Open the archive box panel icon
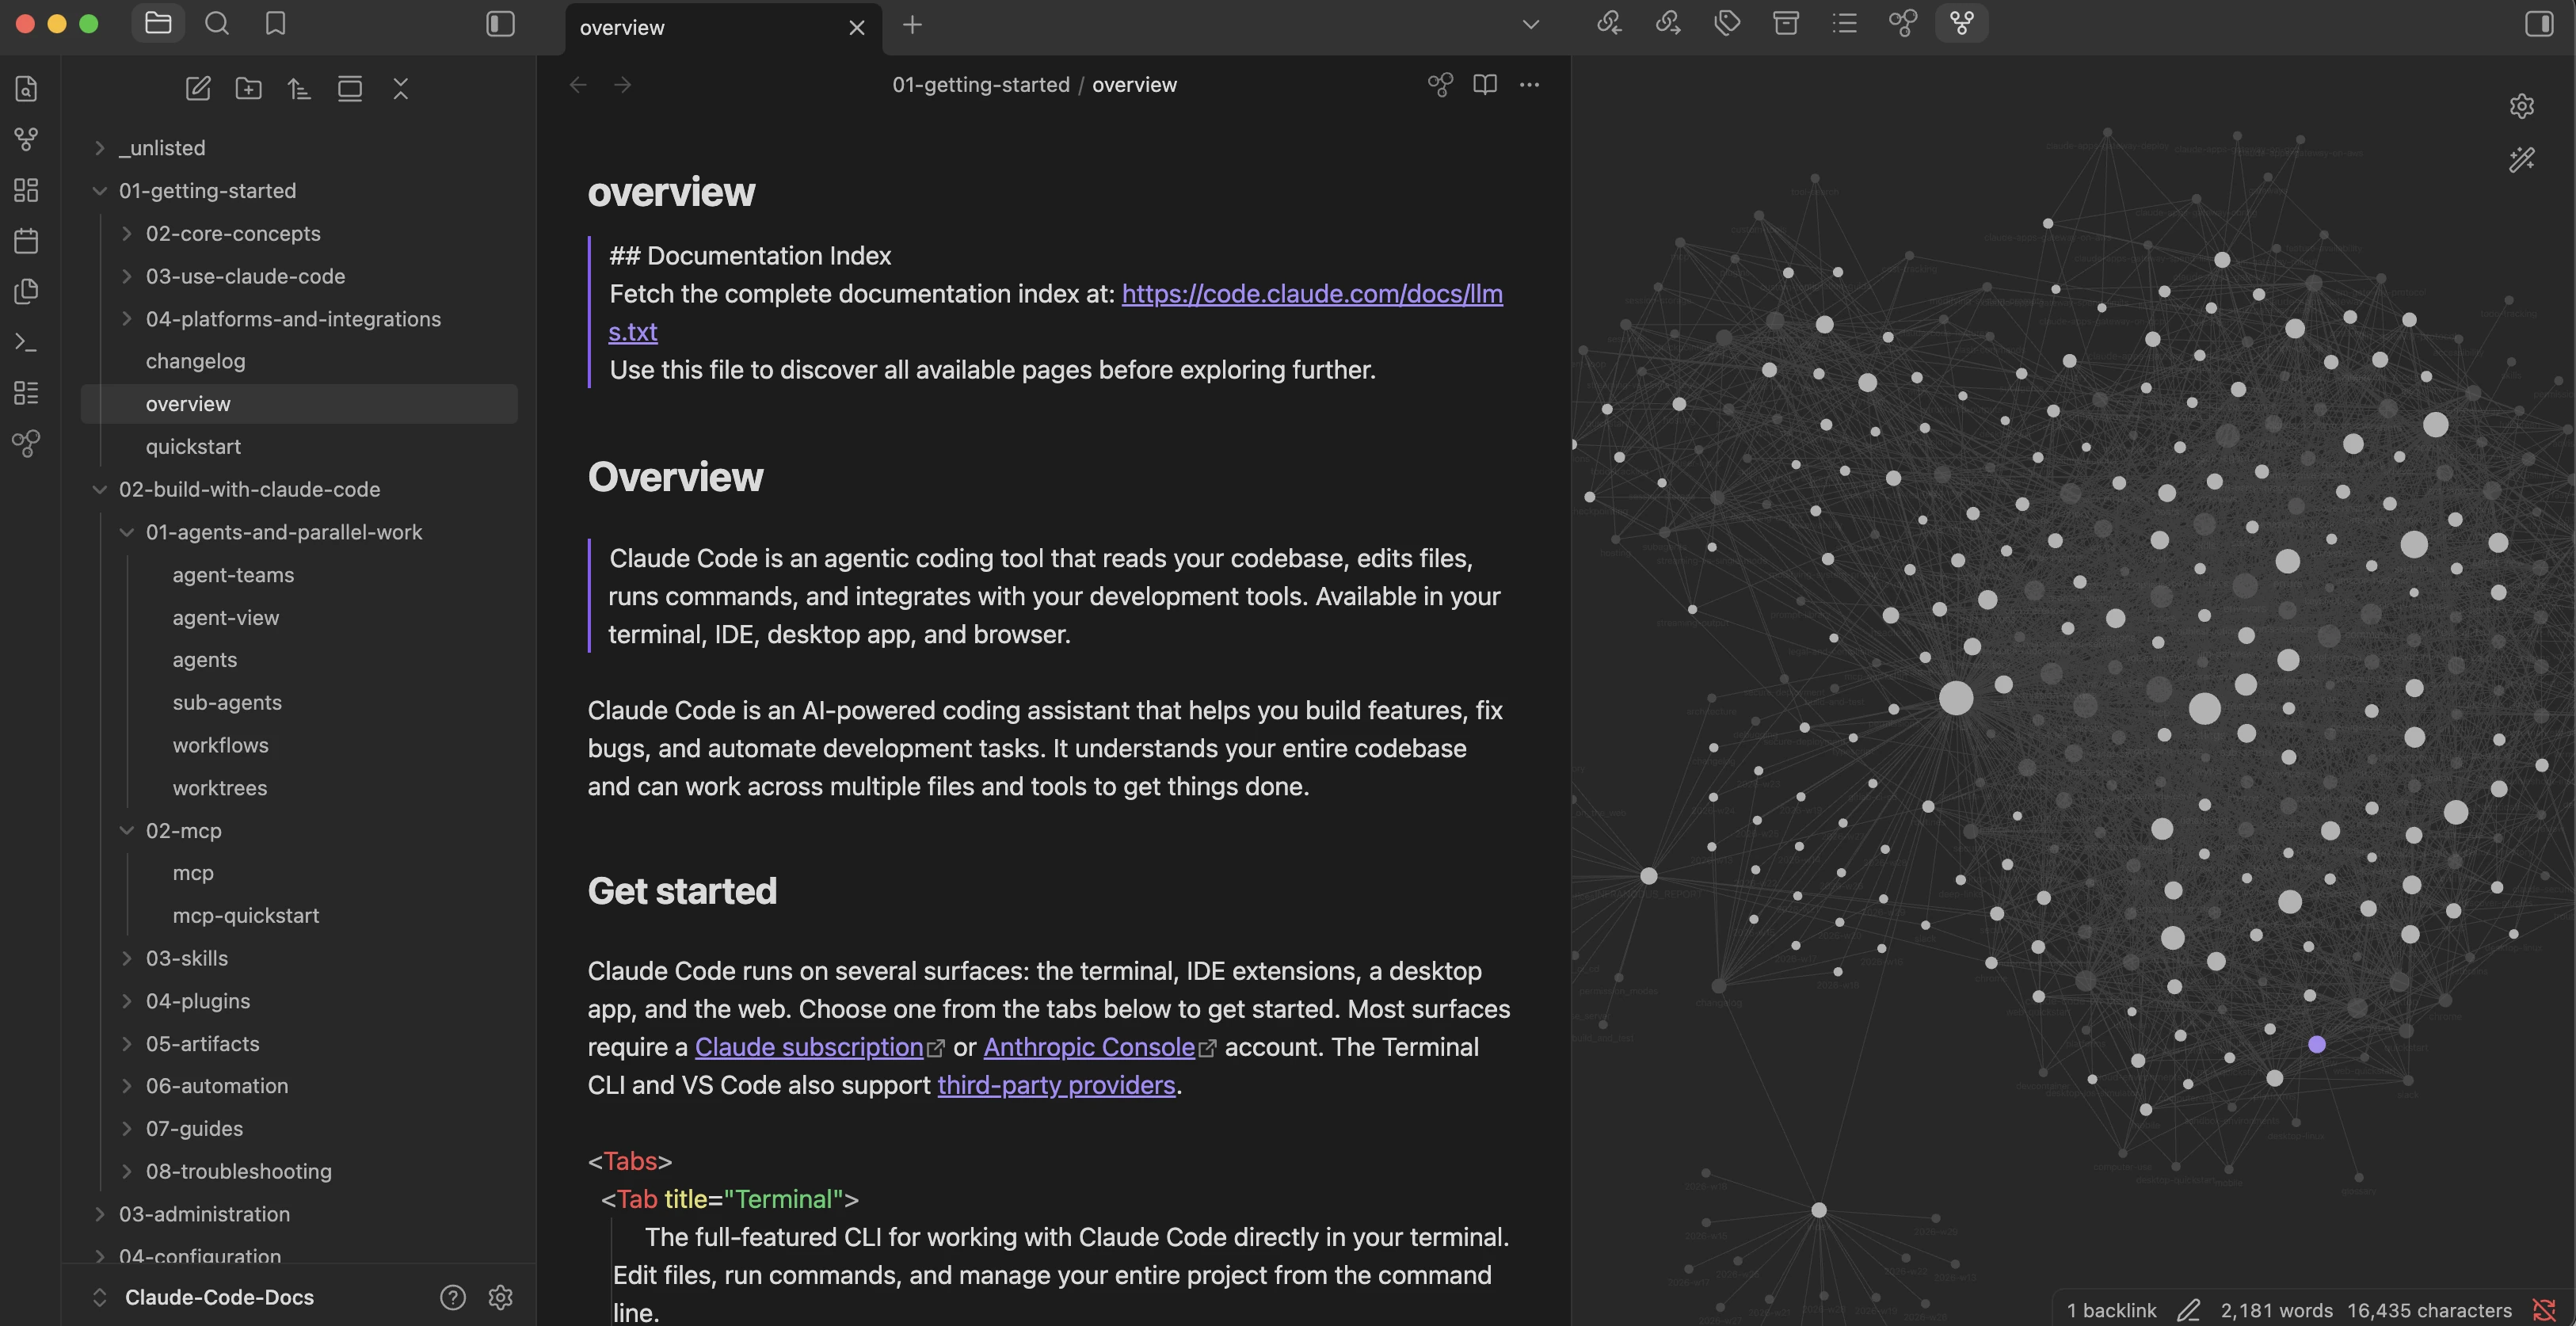This screenshot has width=2576, height=1326. pos(1786,23)
